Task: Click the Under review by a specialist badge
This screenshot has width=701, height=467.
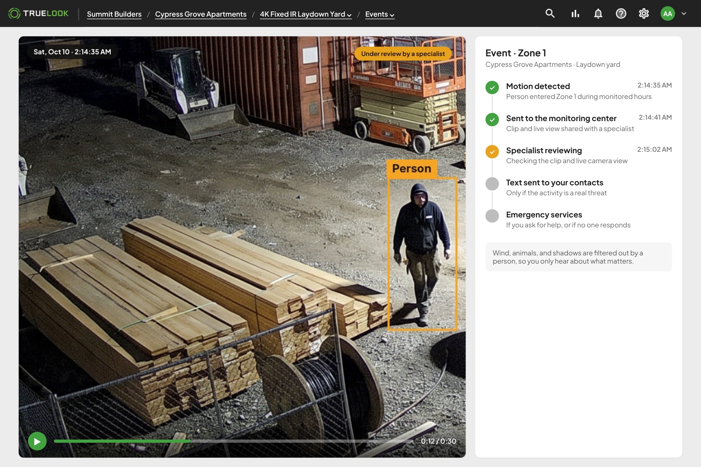Action: 403,54
